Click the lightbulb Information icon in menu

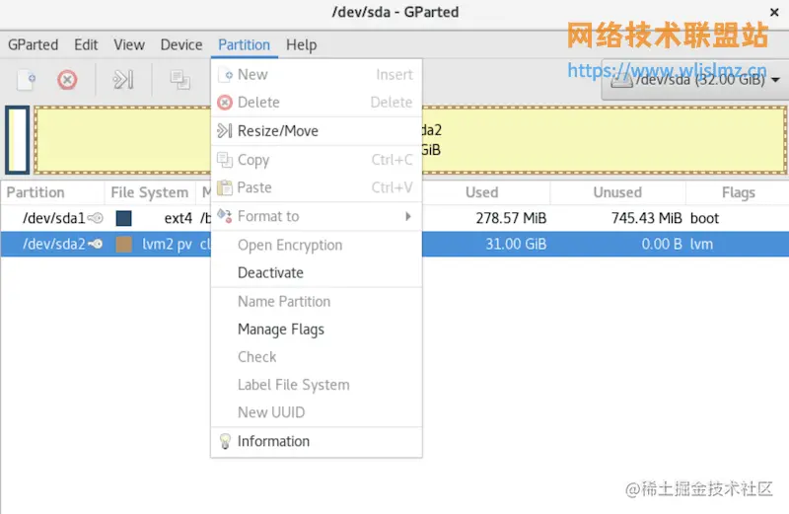(225, 441)
